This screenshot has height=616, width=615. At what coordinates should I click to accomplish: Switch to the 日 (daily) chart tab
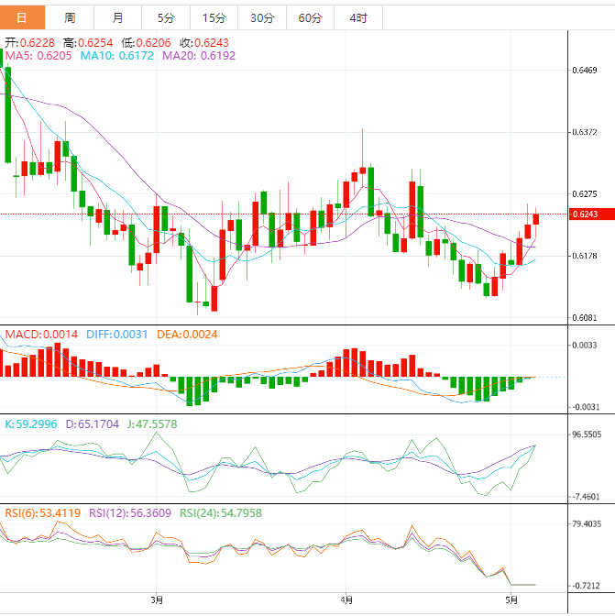22,17
